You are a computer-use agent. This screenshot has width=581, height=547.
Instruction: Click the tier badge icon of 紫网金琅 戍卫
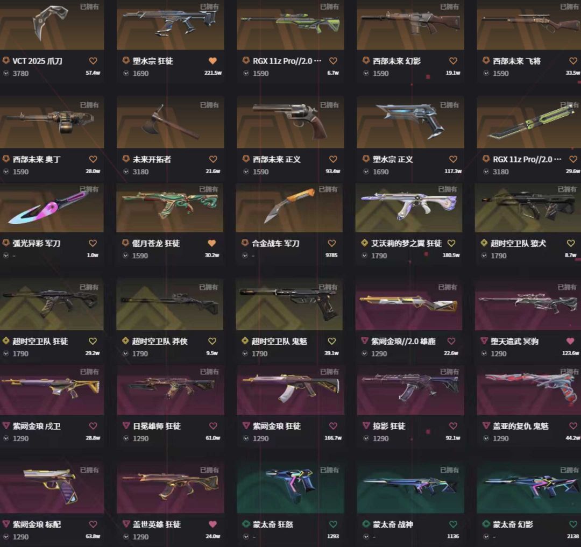click(x=6, y=426)
